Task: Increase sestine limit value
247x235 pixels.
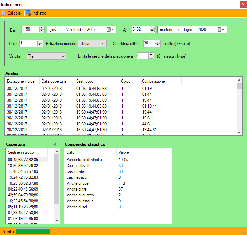Action: pyautogui.click(x=151, y=54)
